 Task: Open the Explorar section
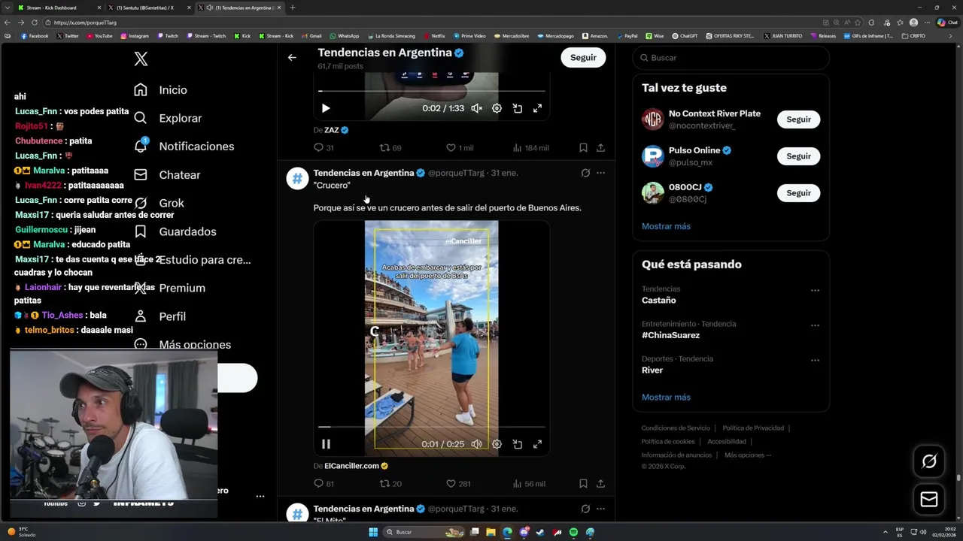pyautogui.click(x=168, y=118)
